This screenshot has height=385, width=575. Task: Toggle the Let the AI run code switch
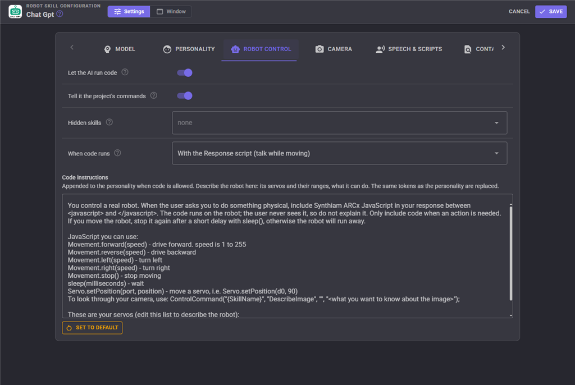184,72
